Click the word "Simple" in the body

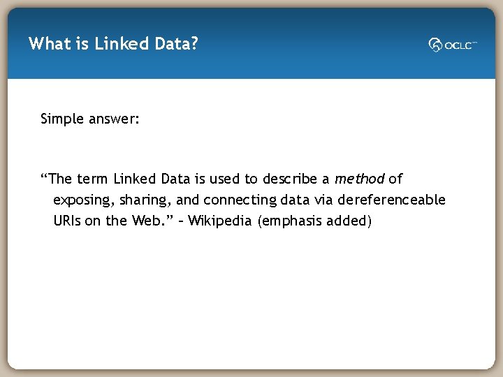[62, 119]
